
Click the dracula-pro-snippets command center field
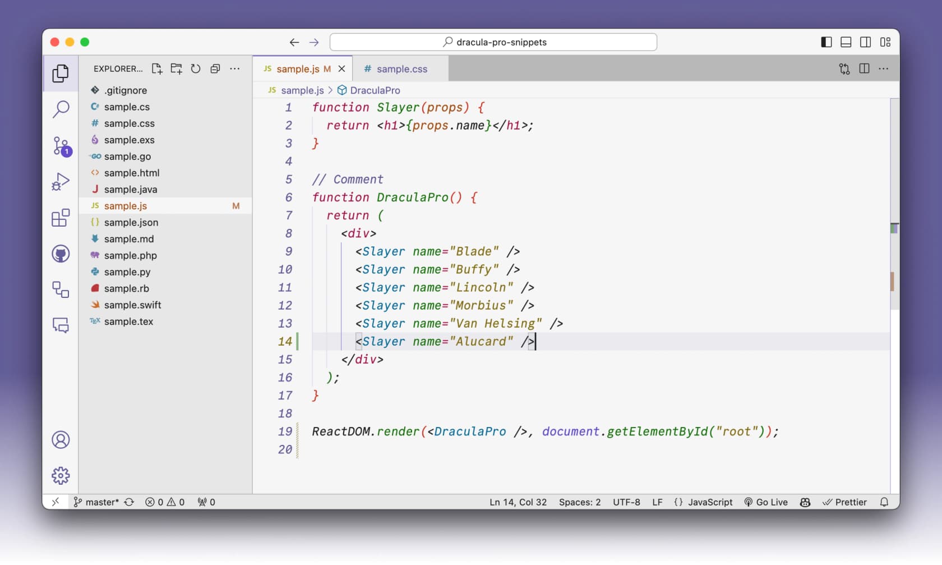(493, 42)
